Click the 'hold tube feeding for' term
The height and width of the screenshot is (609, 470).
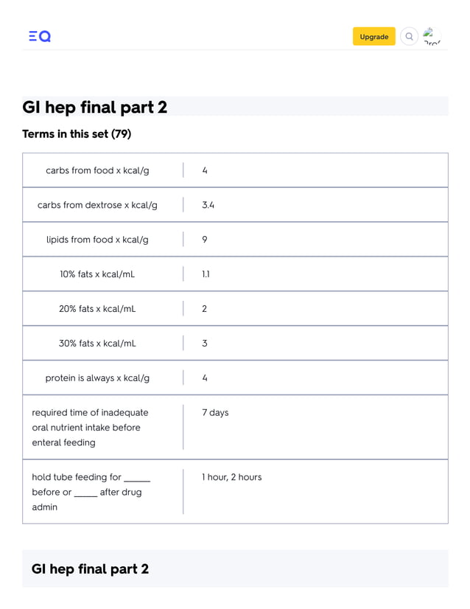(91, 492)
